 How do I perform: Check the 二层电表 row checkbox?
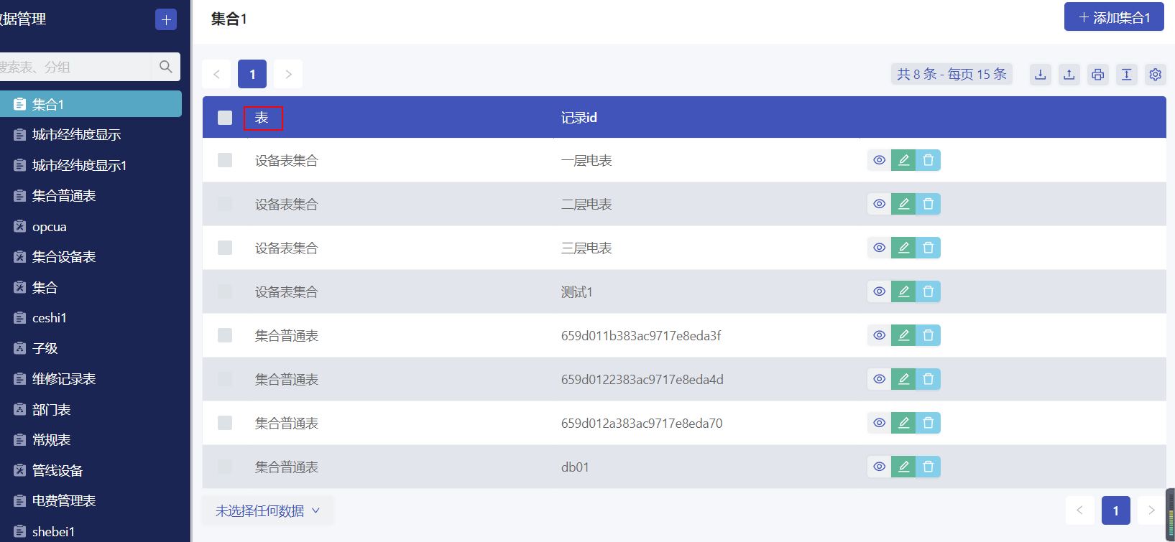(x=225, y=204)
